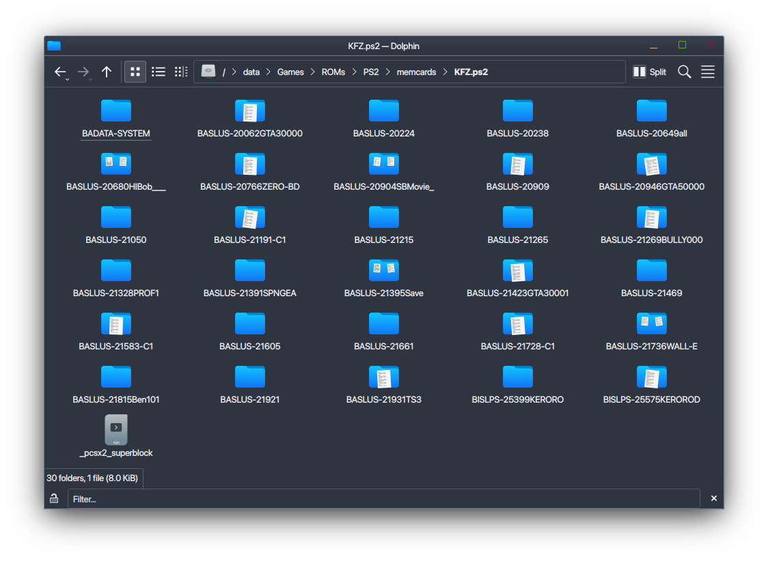Select the BASLUS-21269BULLY000 folder
This screenshot has height=561, width=768.
651,224
